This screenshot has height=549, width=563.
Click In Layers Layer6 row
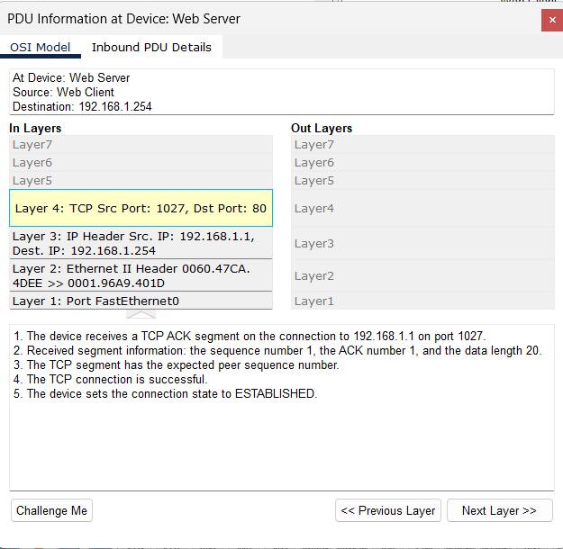pyautogui.click(x=141, y=163)
